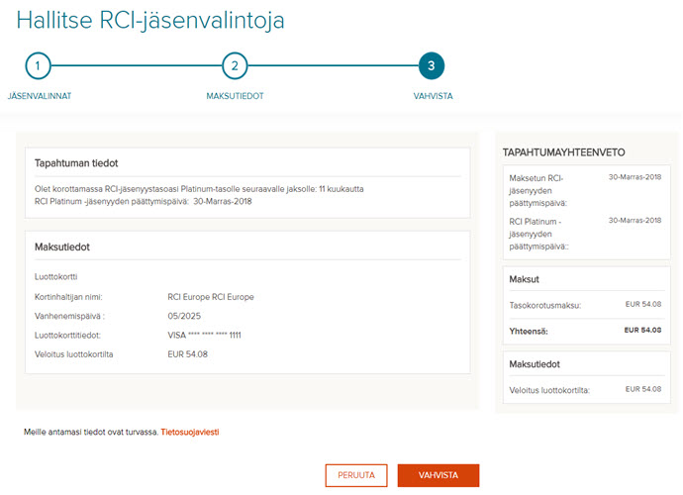Click the Tasokorotusmaksu amount EUR 54.08
Viewport: 683px width, 495px height.
tap(643, 304)
